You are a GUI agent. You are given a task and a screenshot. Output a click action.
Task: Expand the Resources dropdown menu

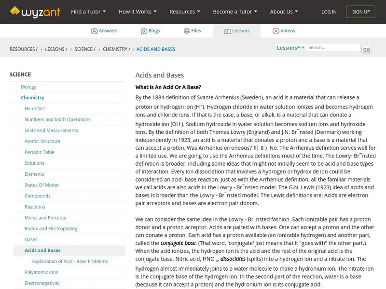[x=185, y=12]
